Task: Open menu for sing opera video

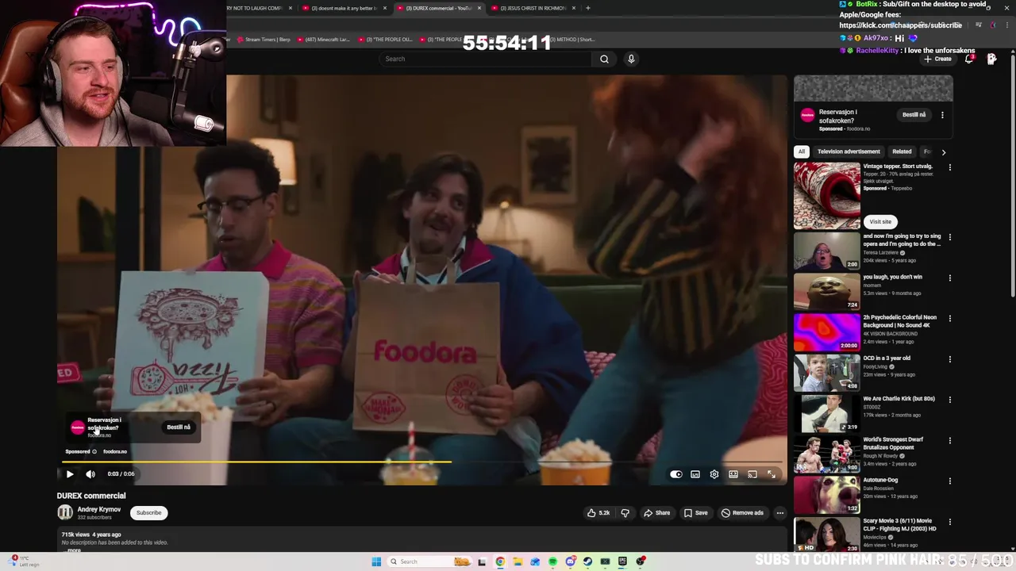Action: [950, 237]
